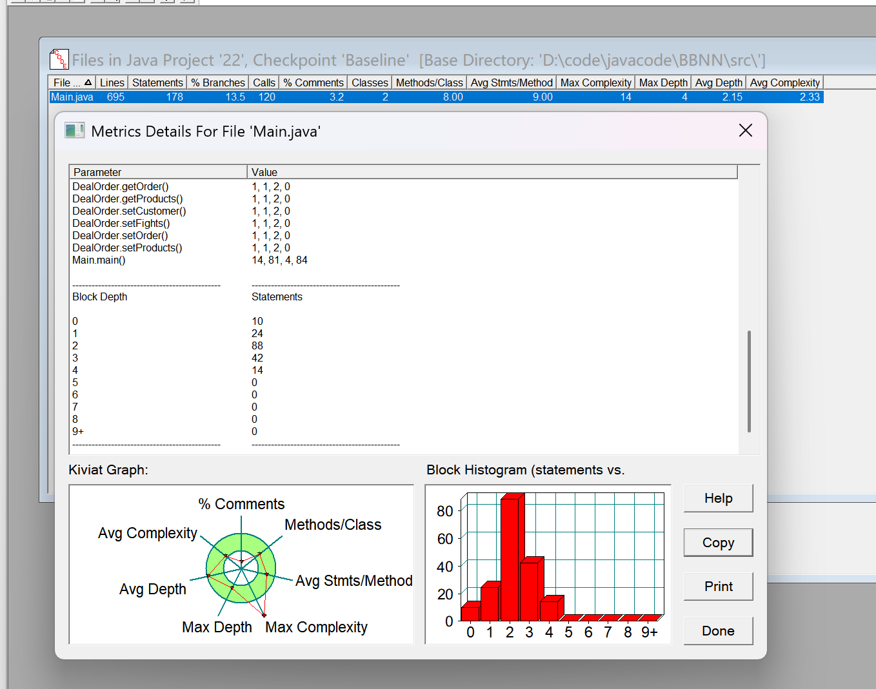Click the Parameter column header in details
Viewport: 876px width, 689px height.
[158, 172]
